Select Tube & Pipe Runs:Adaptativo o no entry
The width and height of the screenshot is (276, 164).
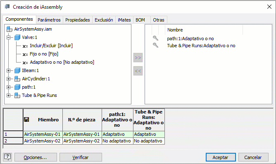click(201, 46)
